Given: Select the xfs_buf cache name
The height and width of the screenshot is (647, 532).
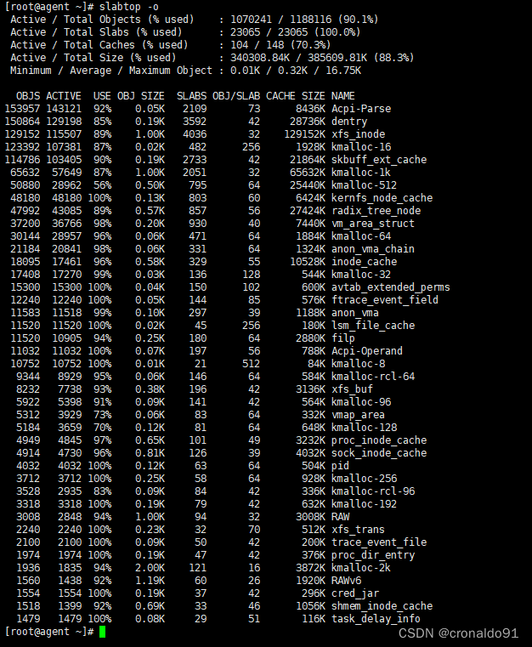Looking at the screenshot, I should (352, 390).
